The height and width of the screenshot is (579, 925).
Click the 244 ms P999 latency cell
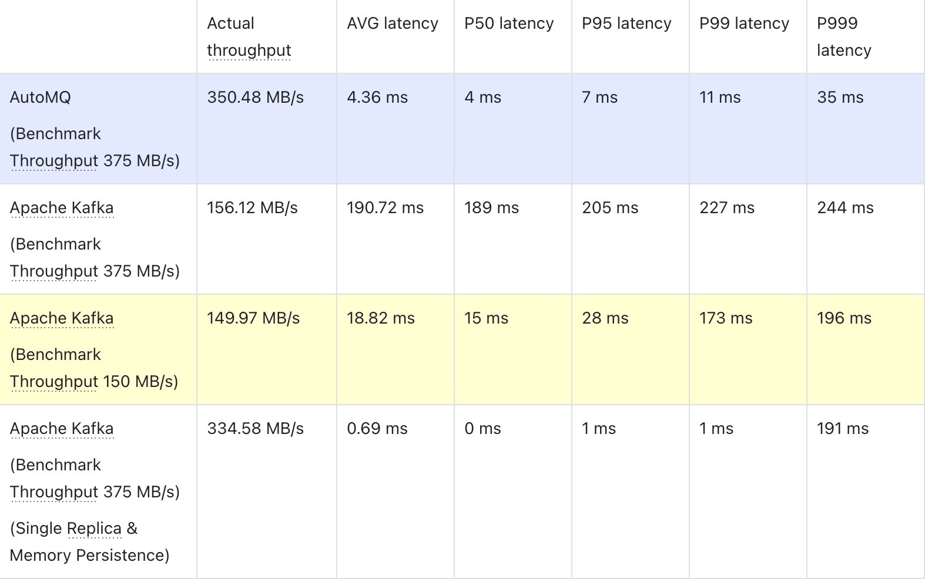pos(845,208)
